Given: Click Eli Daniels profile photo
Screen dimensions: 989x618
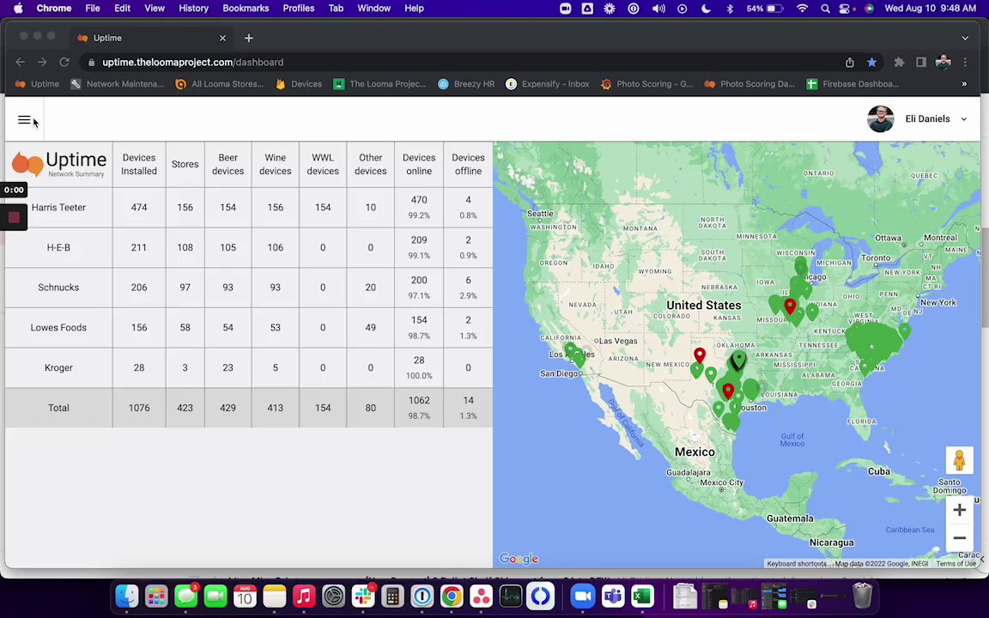Looking at the screenshot, I should click(881, 119).
